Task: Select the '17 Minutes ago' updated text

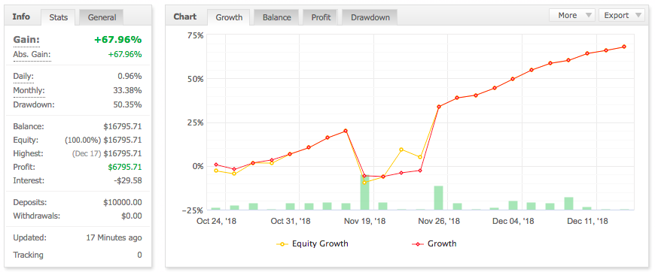Action: point(114,237)
